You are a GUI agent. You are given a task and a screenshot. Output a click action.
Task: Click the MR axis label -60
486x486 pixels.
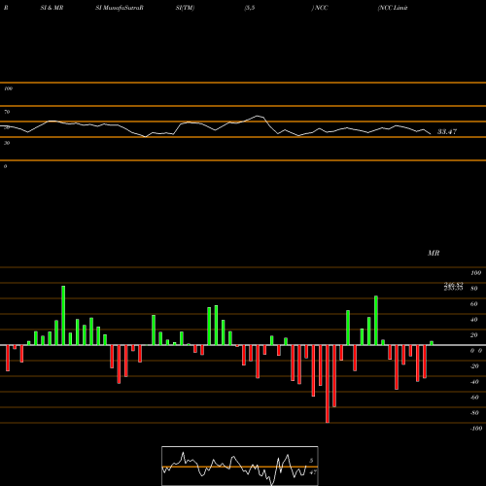(474, 398)
